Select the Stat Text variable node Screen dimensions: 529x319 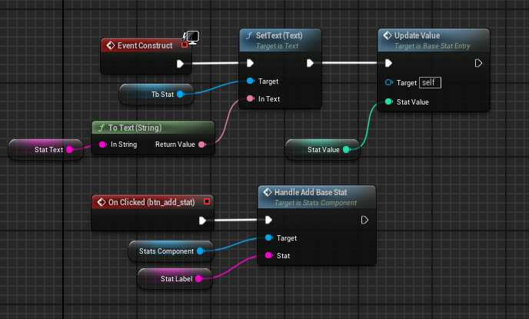click(x=45, y=149)
